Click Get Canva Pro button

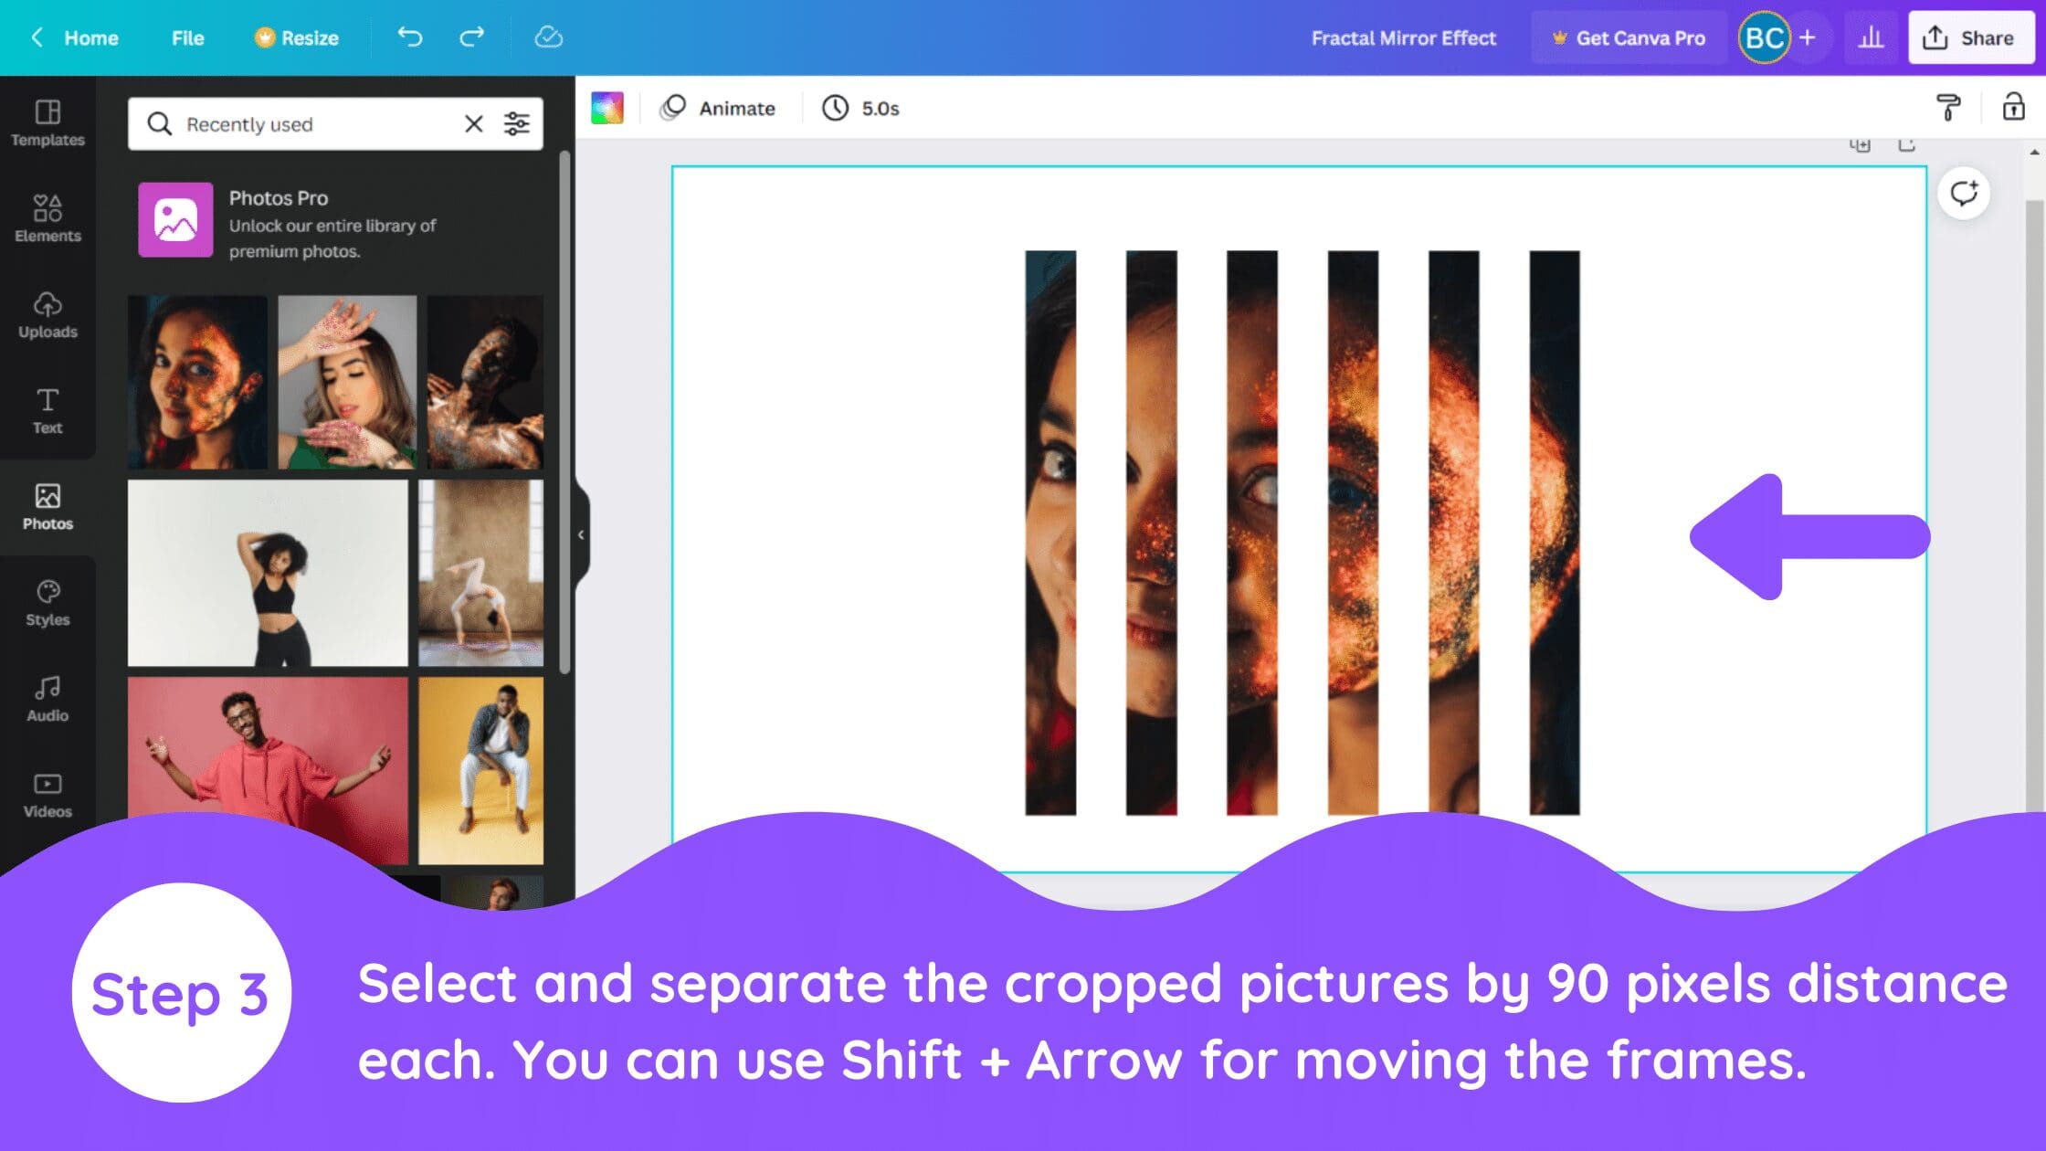(x=1629, y=37)
